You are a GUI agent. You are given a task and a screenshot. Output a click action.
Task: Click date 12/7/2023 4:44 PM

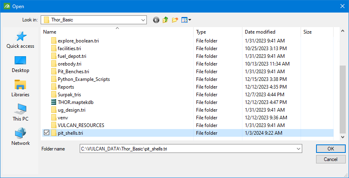(264, 95)
